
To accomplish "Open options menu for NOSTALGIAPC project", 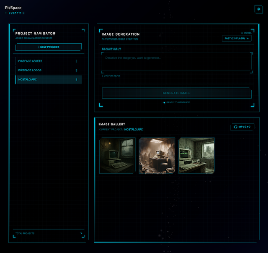I will click(x=77, y=80).
